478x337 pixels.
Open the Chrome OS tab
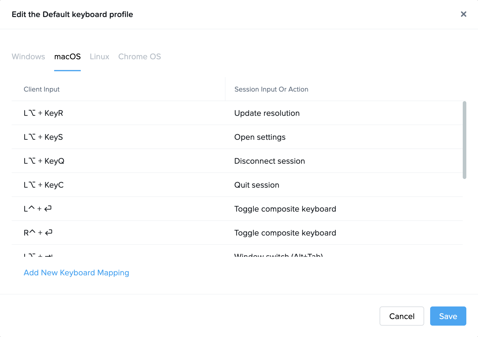[x=139, y=57]
